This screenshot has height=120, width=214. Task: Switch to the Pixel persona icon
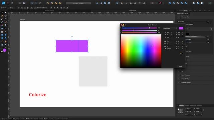(x=8, y=3)
